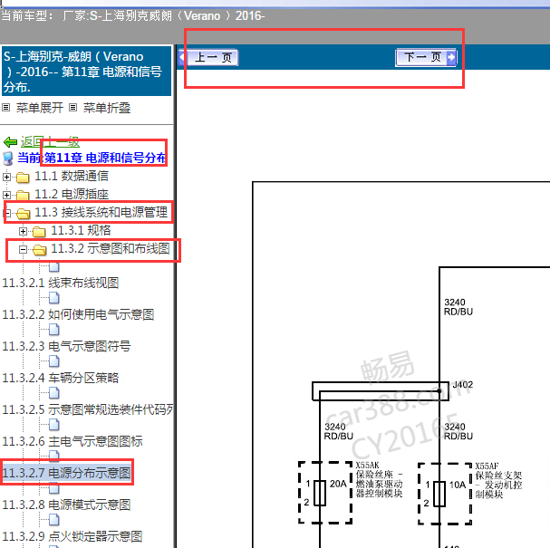The image size is (550, 548).
Task: Click the current chapter computer icon
Action: pos(8,159)
